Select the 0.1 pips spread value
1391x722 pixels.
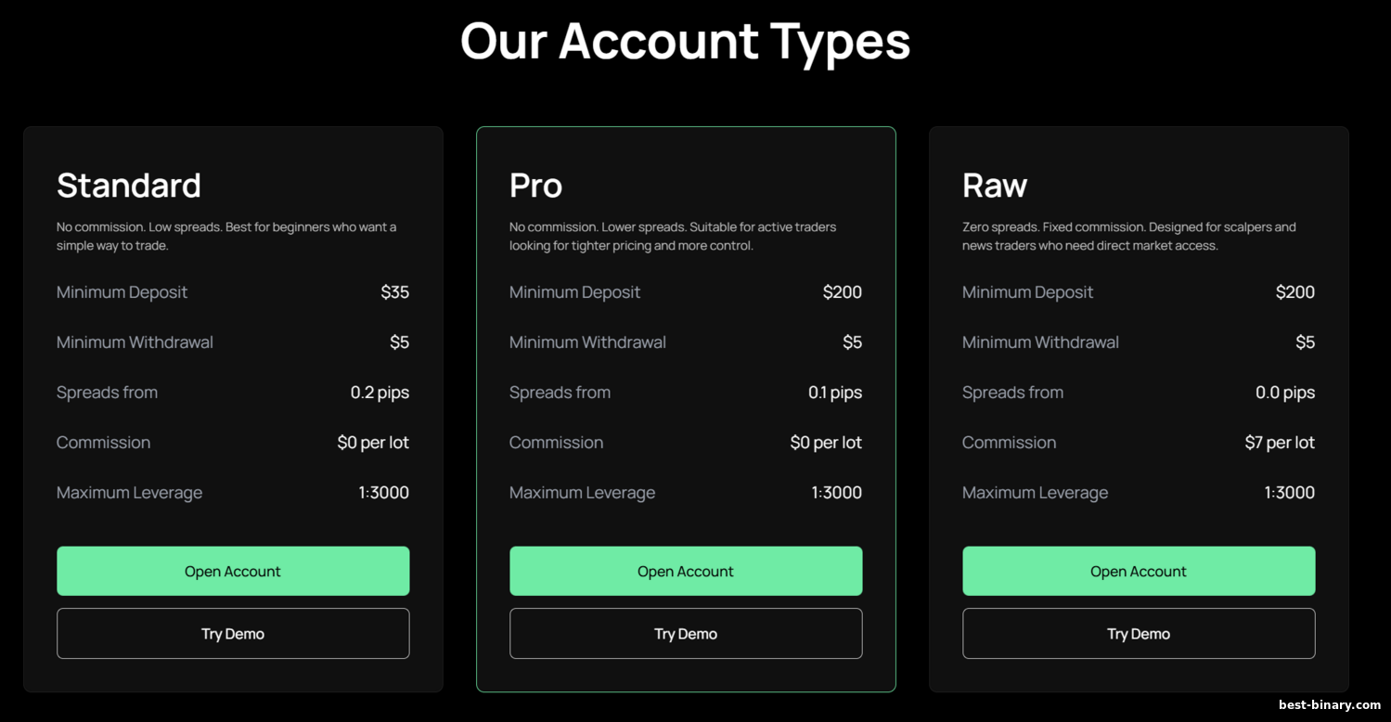click(x=834, y=393)
